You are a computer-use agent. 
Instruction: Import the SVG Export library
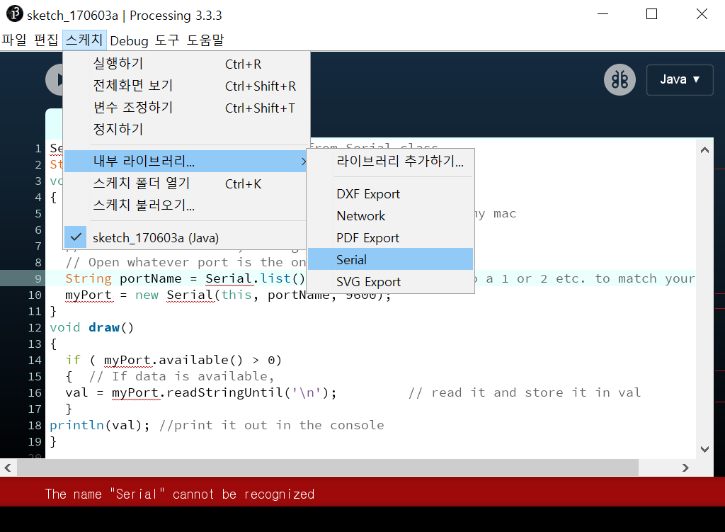point(390,282)
